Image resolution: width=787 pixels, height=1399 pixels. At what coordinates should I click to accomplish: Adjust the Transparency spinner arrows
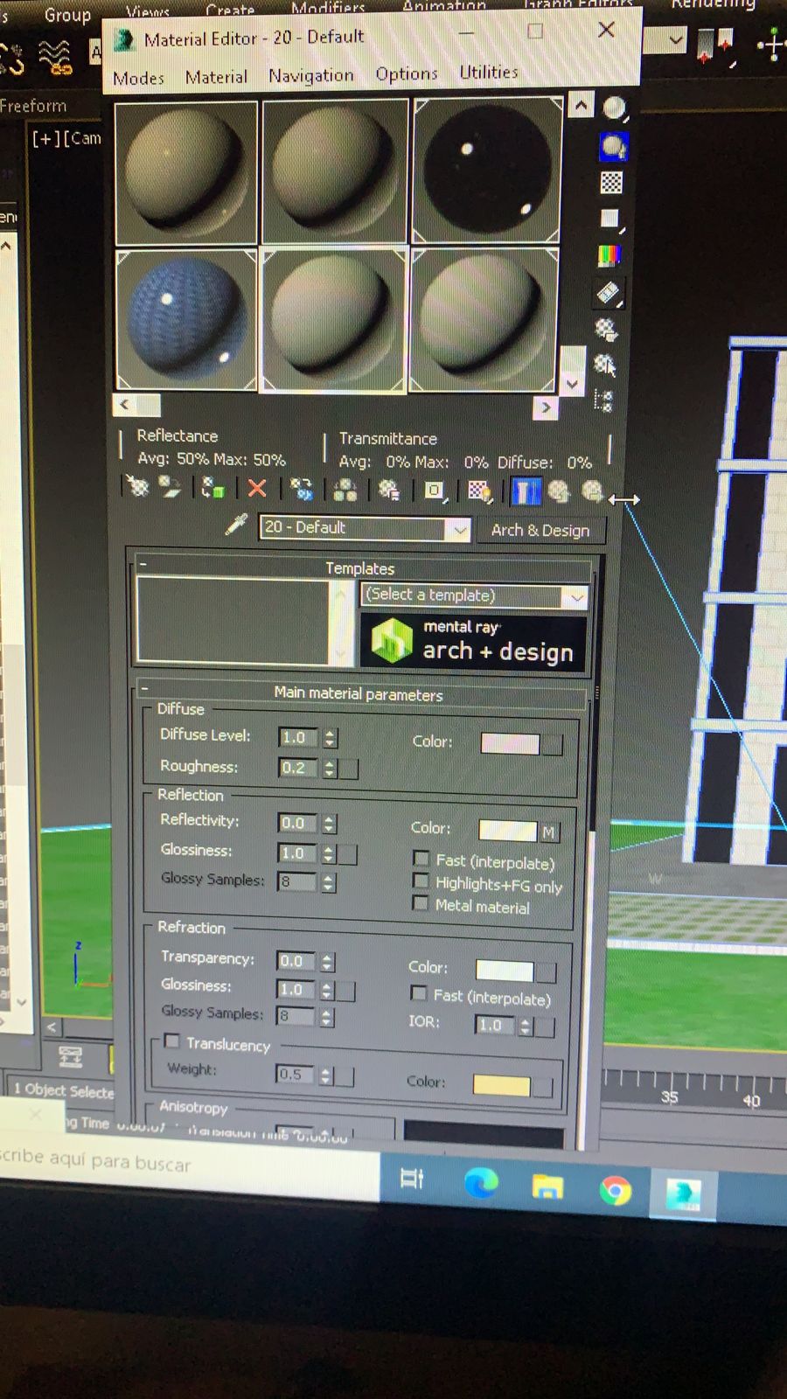[x=327, y=962]
